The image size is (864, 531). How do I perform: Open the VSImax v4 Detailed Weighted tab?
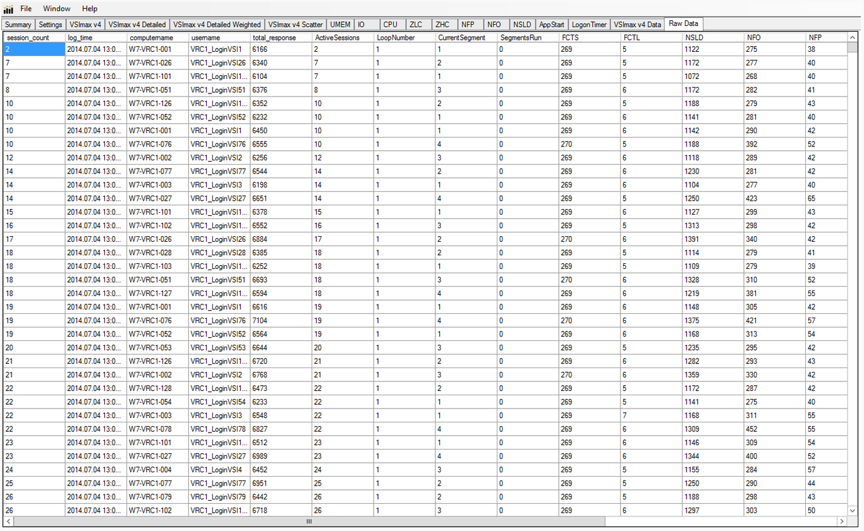(217, 25)
